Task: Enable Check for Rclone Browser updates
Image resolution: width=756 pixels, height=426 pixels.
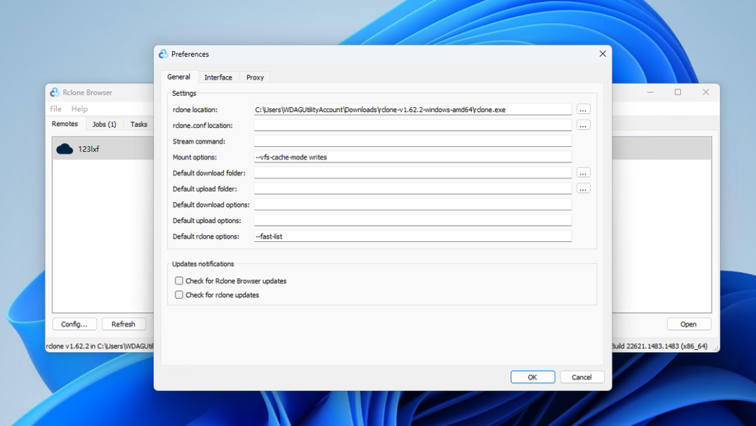Action: 179,281
